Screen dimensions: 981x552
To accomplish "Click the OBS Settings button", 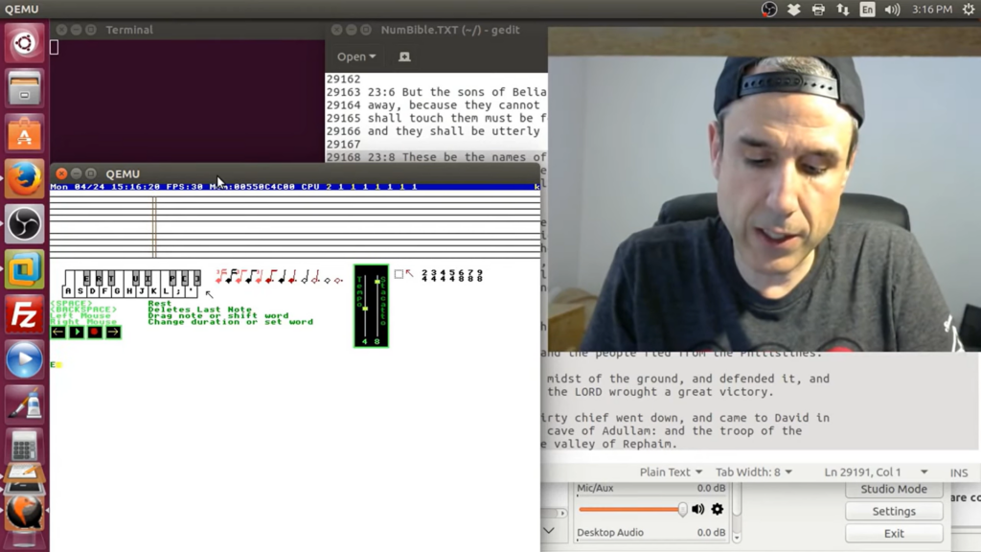I will point(893,511).
